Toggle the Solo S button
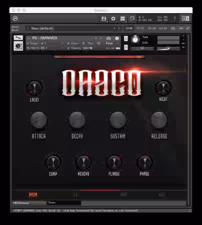 coord(126,38)
